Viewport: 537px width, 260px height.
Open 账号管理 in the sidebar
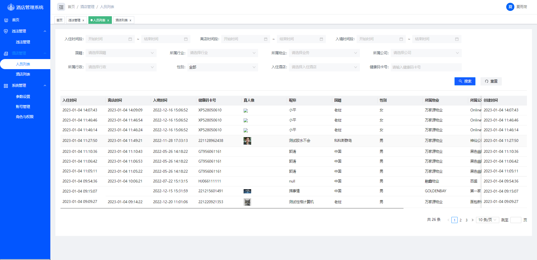23,107
